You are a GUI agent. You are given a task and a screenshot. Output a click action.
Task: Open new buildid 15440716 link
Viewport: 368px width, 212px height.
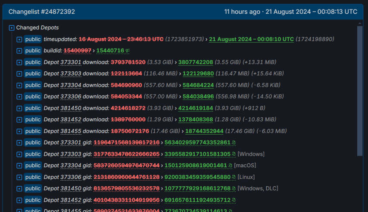pyautogui.click(x=110, y=51)
